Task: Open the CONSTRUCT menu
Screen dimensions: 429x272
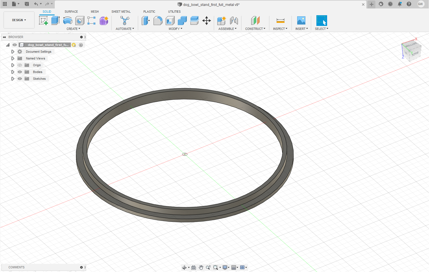Action: [x=255, y=29]
